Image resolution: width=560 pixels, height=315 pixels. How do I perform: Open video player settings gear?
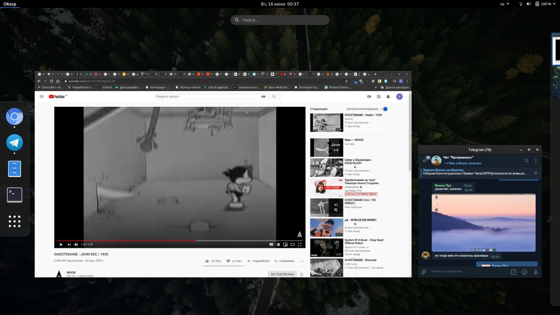tap(278, 244)
